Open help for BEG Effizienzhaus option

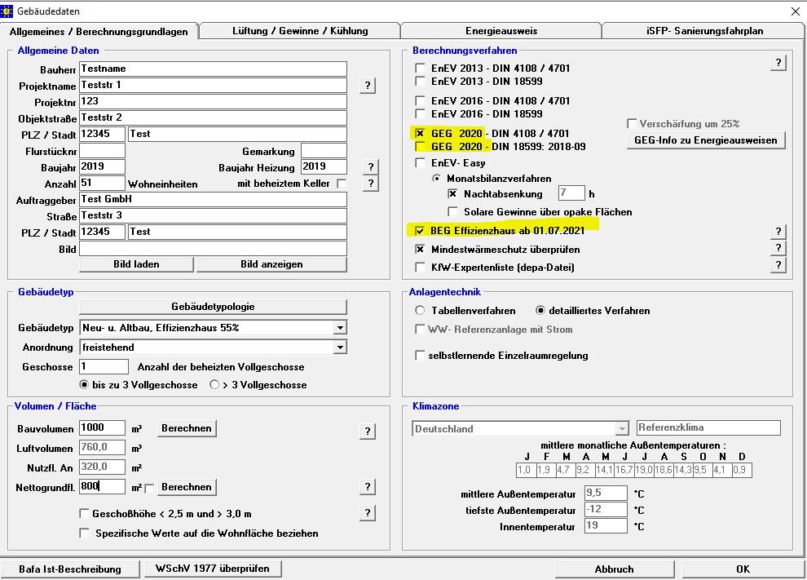pyautogui.click(x=778, y=232)
